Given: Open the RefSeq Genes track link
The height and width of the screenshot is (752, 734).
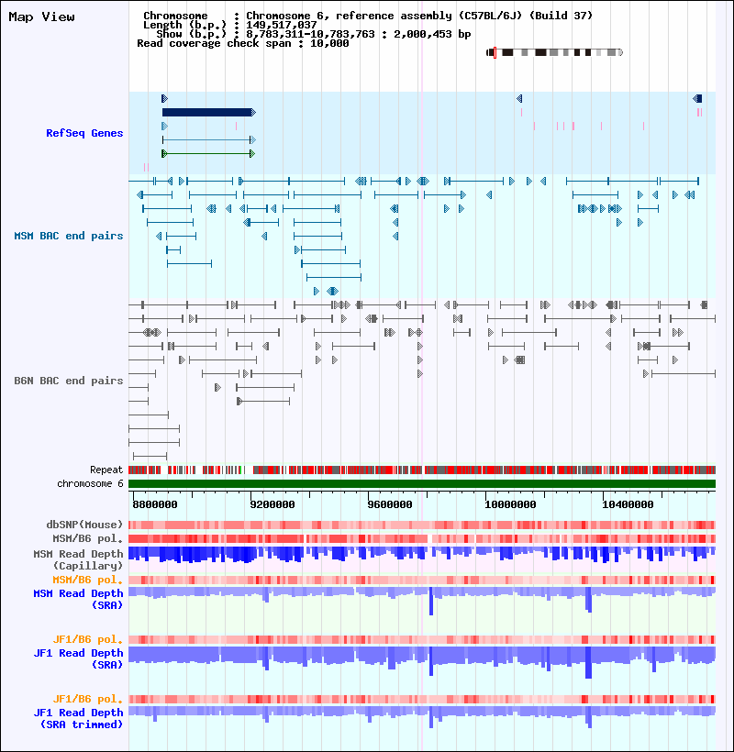Looking at the screenshot, I should 84,133.
